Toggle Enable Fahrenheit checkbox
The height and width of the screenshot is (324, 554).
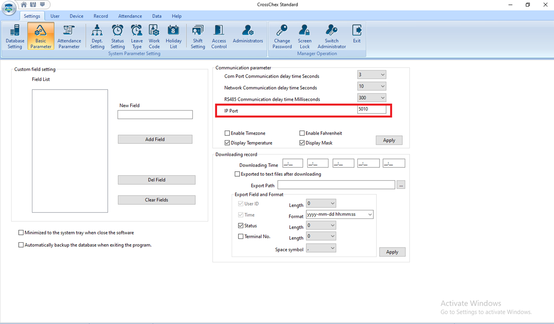pyautogui.click(x=302, y=133)
